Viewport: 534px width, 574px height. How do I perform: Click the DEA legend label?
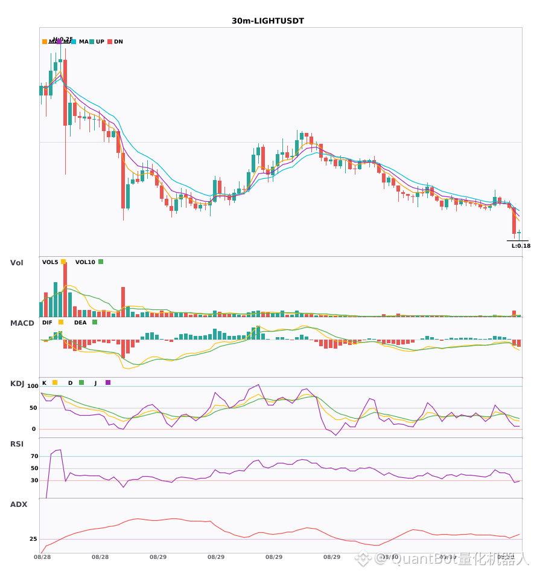80,323
